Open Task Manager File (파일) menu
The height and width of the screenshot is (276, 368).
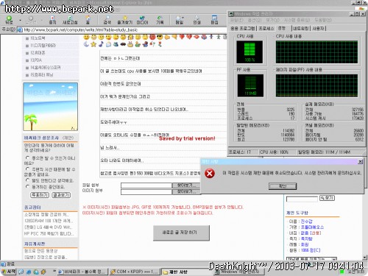[237, 20]
